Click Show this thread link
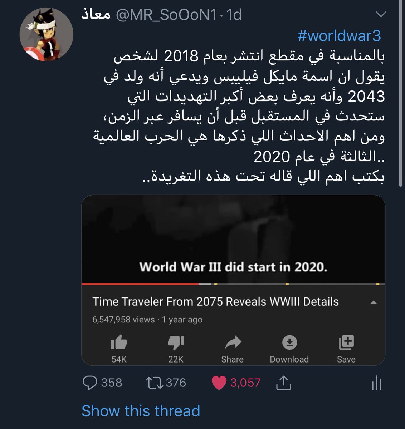The height and width of the screenshot is (429, 405). 141,411
